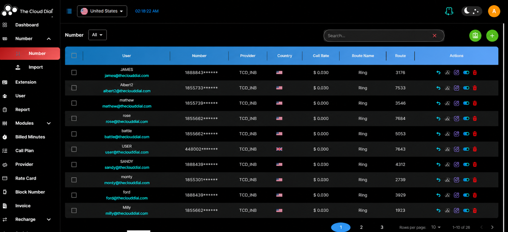Click the green clipboard icon beside search
This screenshot has width=508, height=232.
(x=475, y=36)
